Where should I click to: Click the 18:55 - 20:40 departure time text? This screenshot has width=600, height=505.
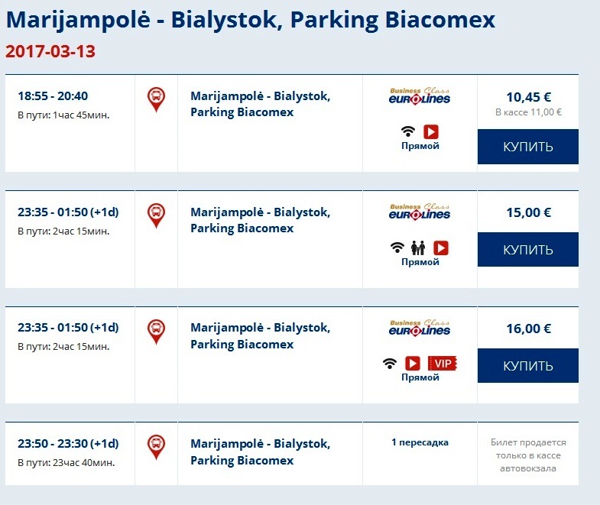click(53, 96)
